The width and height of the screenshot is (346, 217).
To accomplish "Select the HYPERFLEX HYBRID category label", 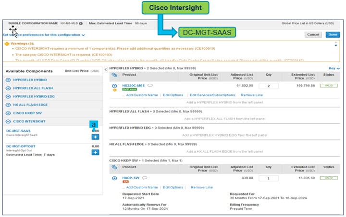I will point(30,80).
